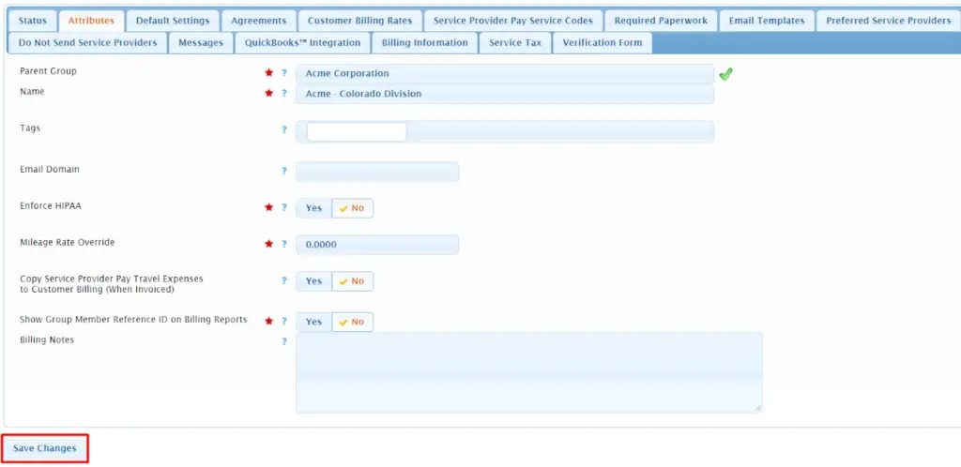The height and width of the screenshot is (467, 961).
Task: Show help for Enforce HIPAA
Action: (283, 207)
